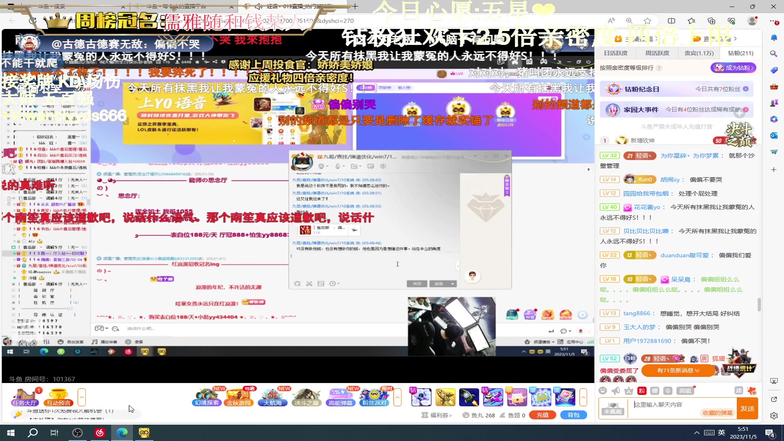Click the read aloud icon in address bar

(611, 21)
